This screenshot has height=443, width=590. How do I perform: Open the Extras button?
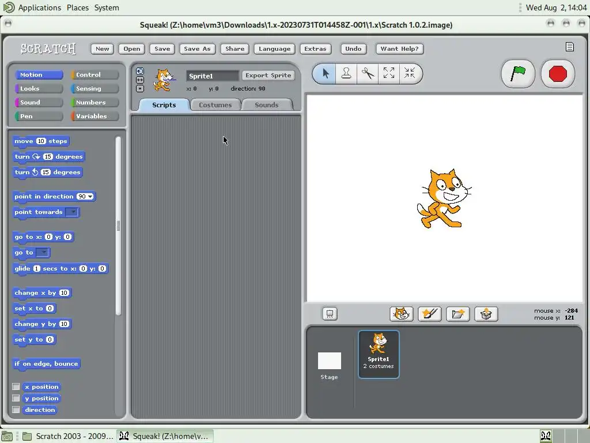(x=315, y=48)
